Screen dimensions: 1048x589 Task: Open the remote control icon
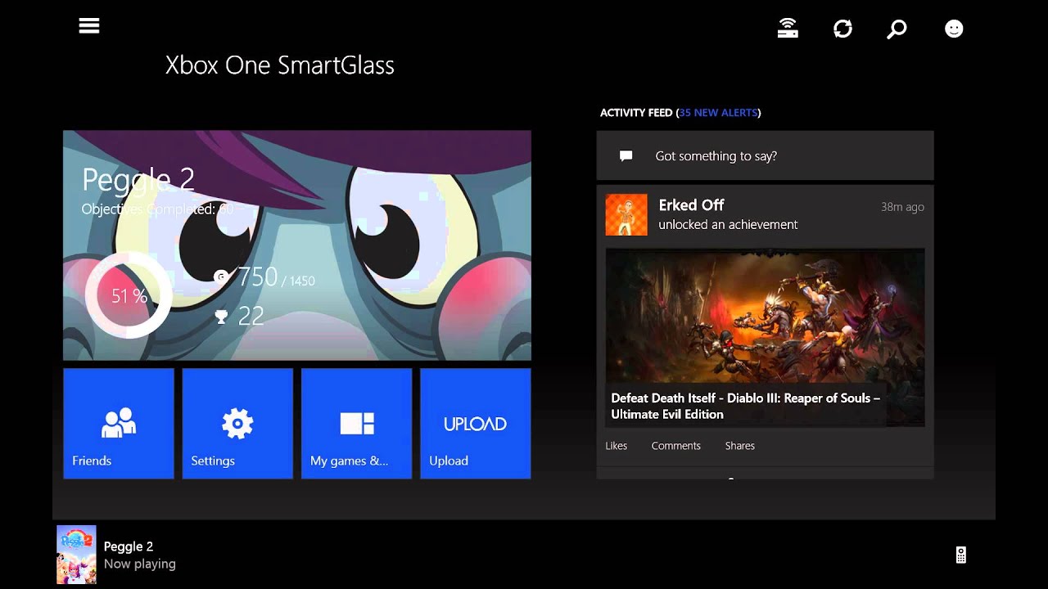point(961,555)
